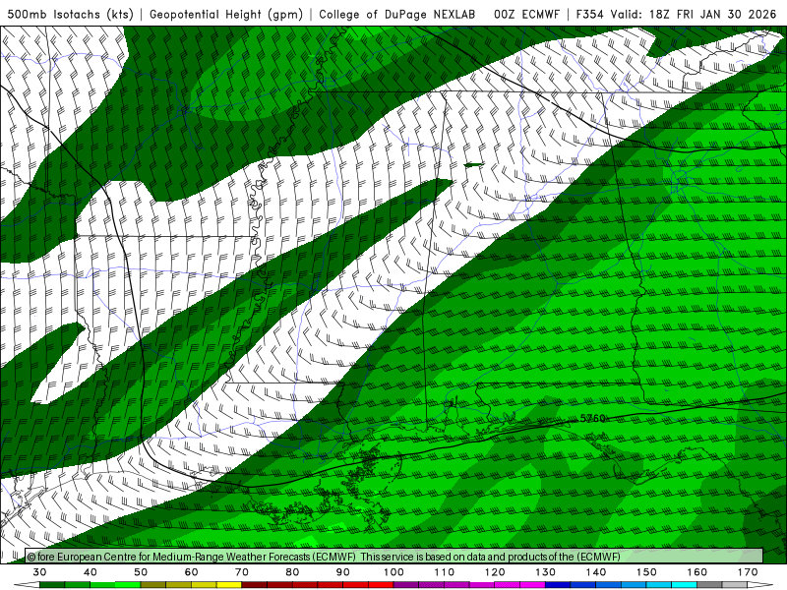Image resolution: width=787 pixels, height=590 pixels.
Task: Click the '80' color scale label
Action: point(292,572)
